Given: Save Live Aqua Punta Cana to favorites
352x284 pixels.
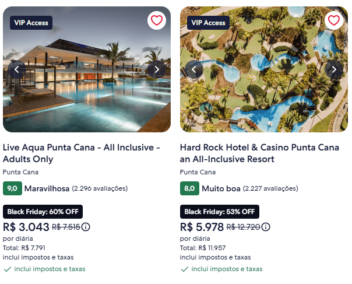Looking at the screenshot, I should pos(156,21).
